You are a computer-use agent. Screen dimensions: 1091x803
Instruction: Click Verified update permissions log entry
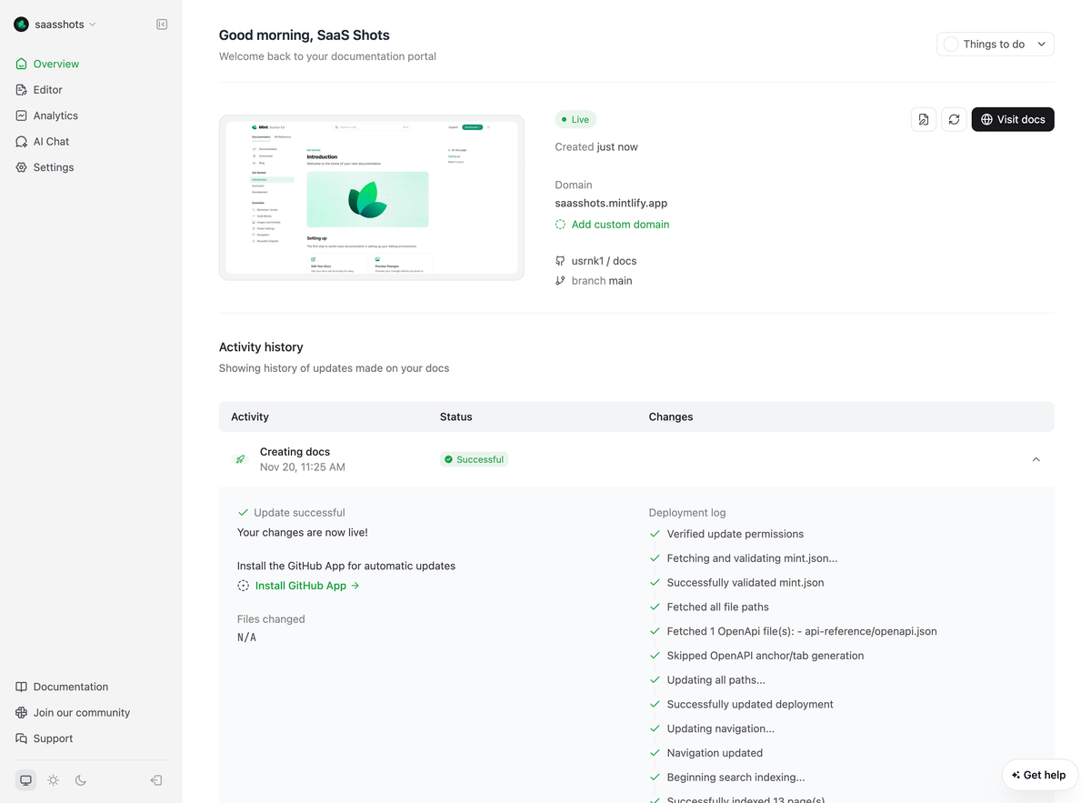coord(736,534)
